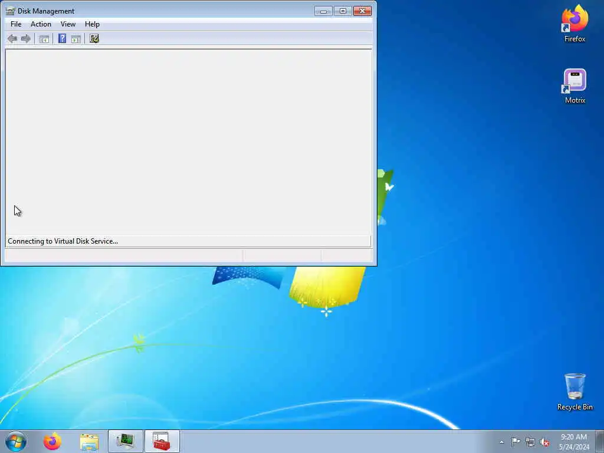Click the Back arrow toolbar button
This screenshot has height=453, width=604.
(x=12, y=38)
